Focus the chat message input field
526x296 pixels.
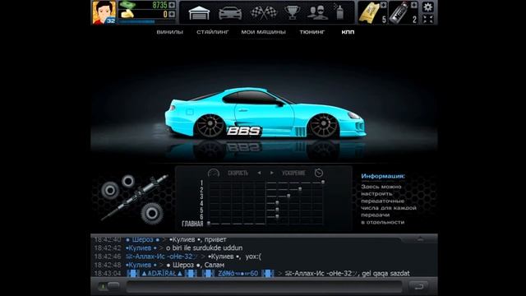pos(264,286)
